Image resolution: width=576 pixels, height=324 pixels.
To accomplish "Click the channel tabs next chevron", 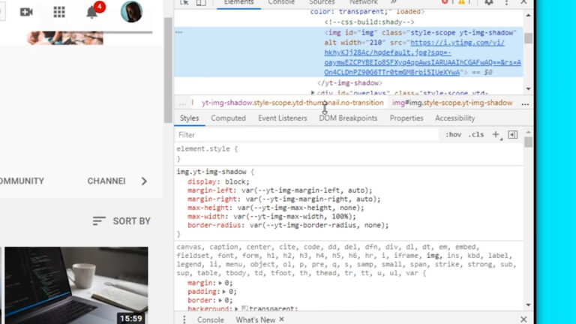I will (144, 181).
